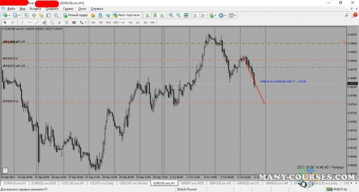Screen dimensions: 359x192
Task: Toggle Авто-торговля on the toolbar
Action: (127, 15)
